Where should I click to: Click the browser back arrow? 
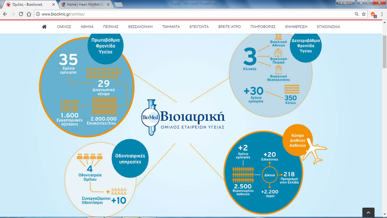tap(5, 14)
